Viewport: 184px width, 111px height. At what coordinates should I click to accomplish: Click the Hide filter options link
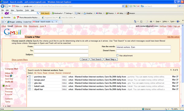173,37
